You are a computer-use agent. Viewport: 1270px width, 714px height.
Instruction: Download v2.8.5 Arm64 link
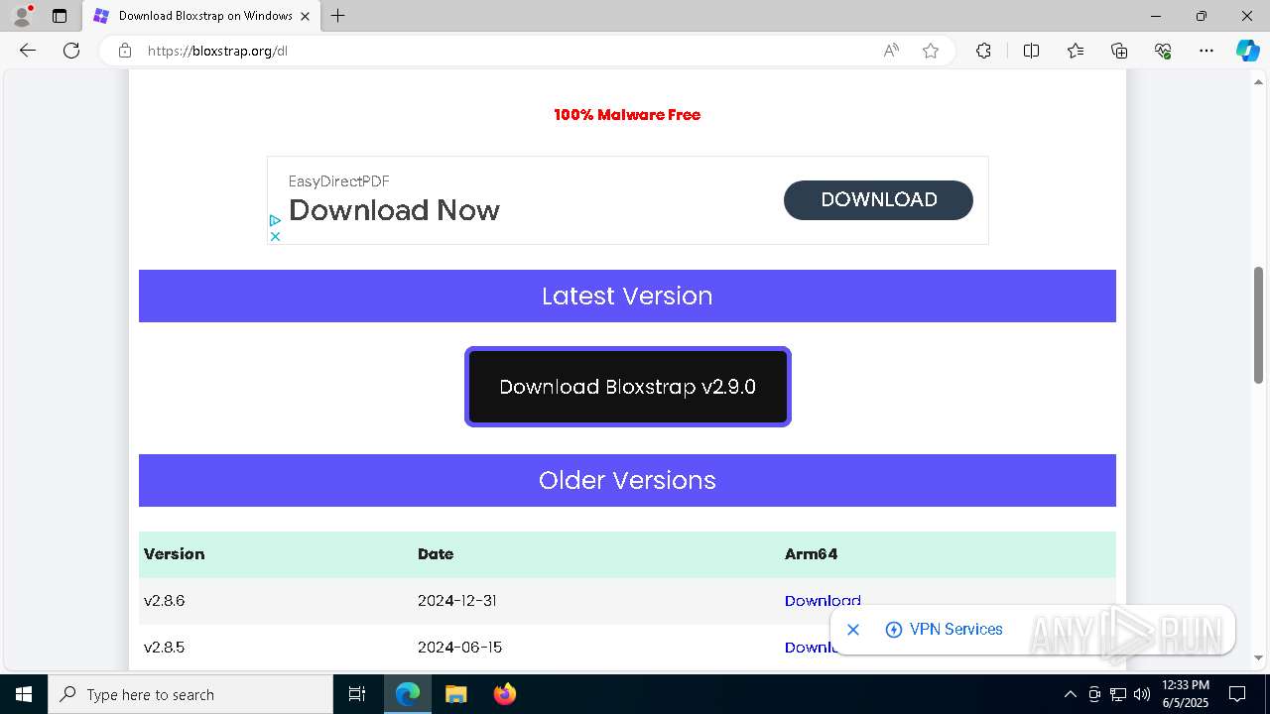click(812, 647)
